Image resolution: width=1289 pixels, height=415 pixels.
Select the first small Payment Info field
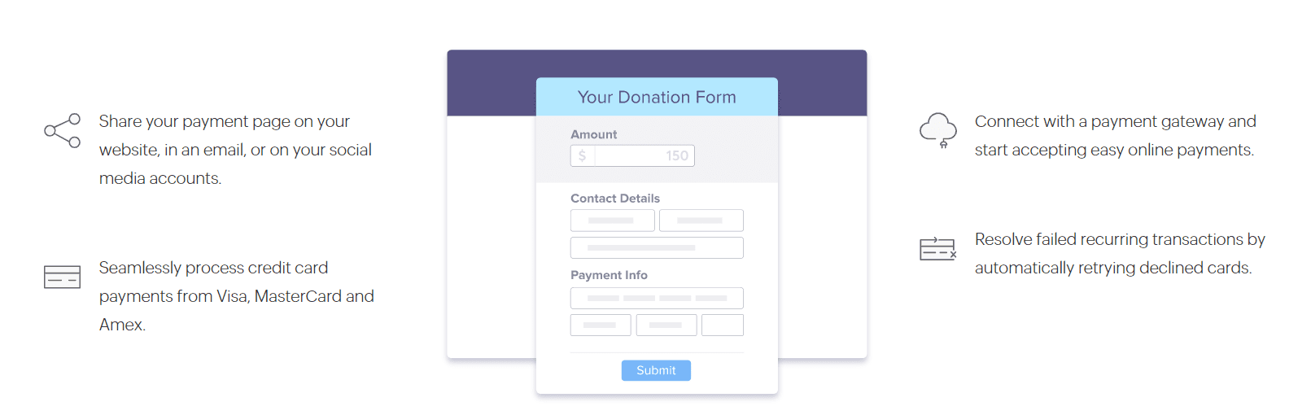click(x=601, y=325)
